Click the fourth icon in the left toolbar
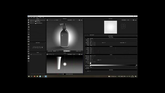The image size is (165, 93). tap(29, 27)
